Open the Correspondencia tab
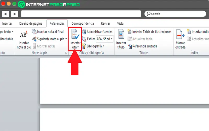This screenshot has height=131, width=209. click(83, 24)
